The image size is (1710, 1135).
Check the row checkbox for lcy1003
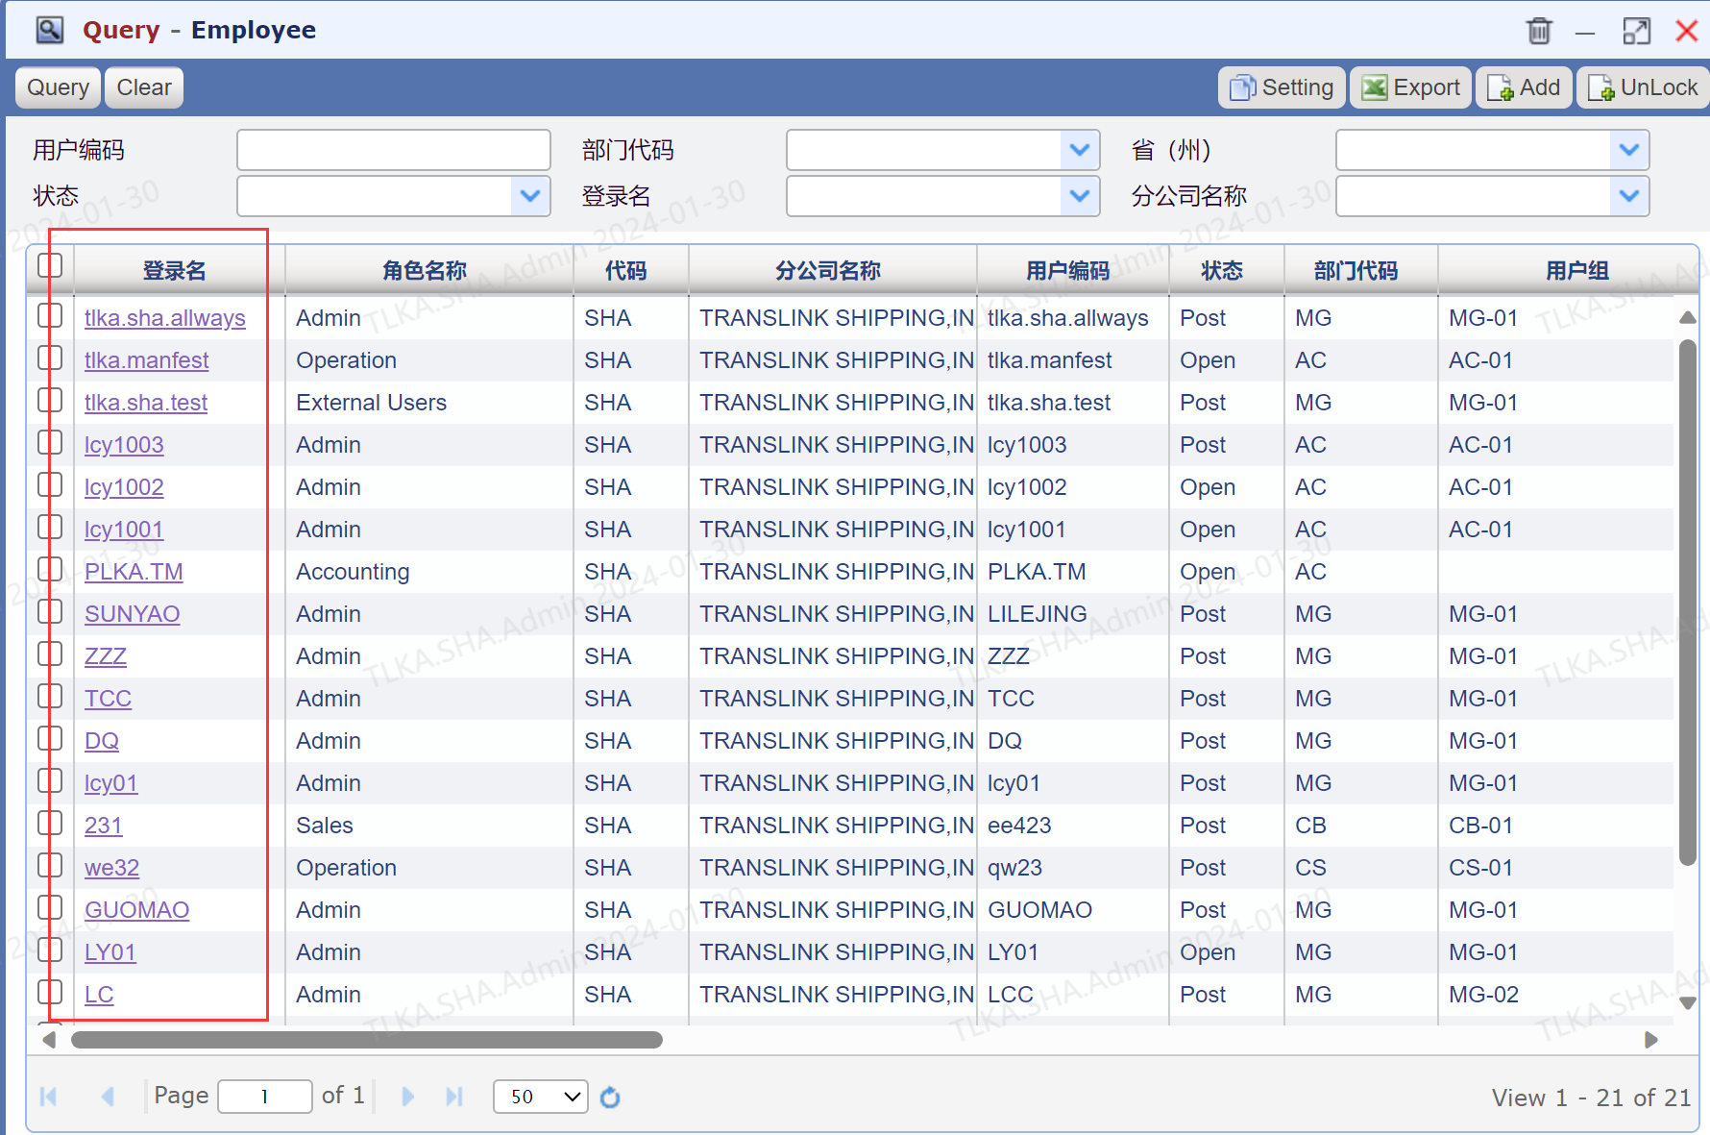coord(50,442)
